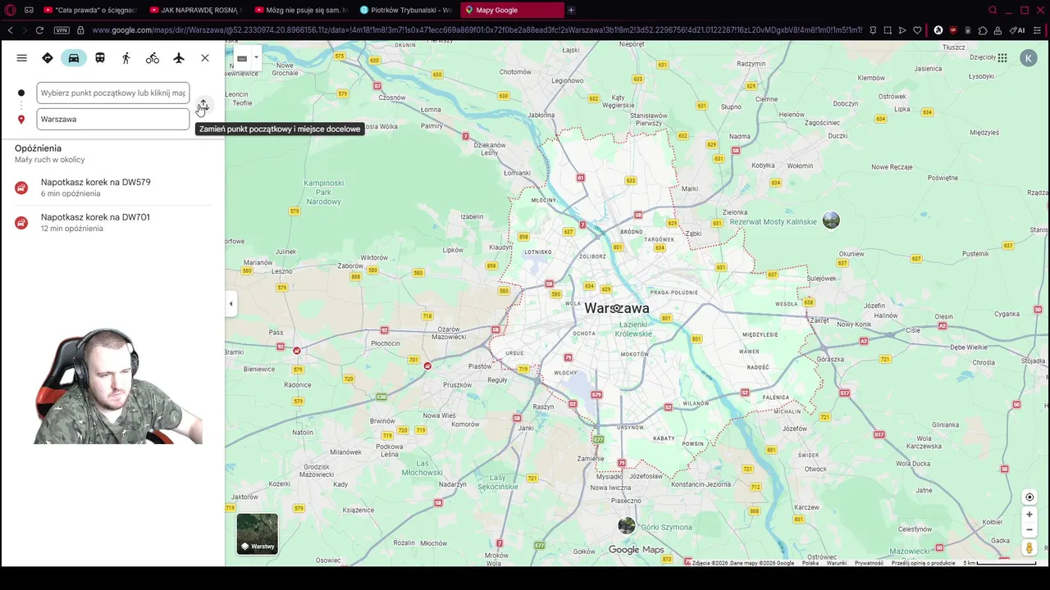Zoom out with minus button
This screenshot has width=1050, height=590.
(x=1029, y=529)
